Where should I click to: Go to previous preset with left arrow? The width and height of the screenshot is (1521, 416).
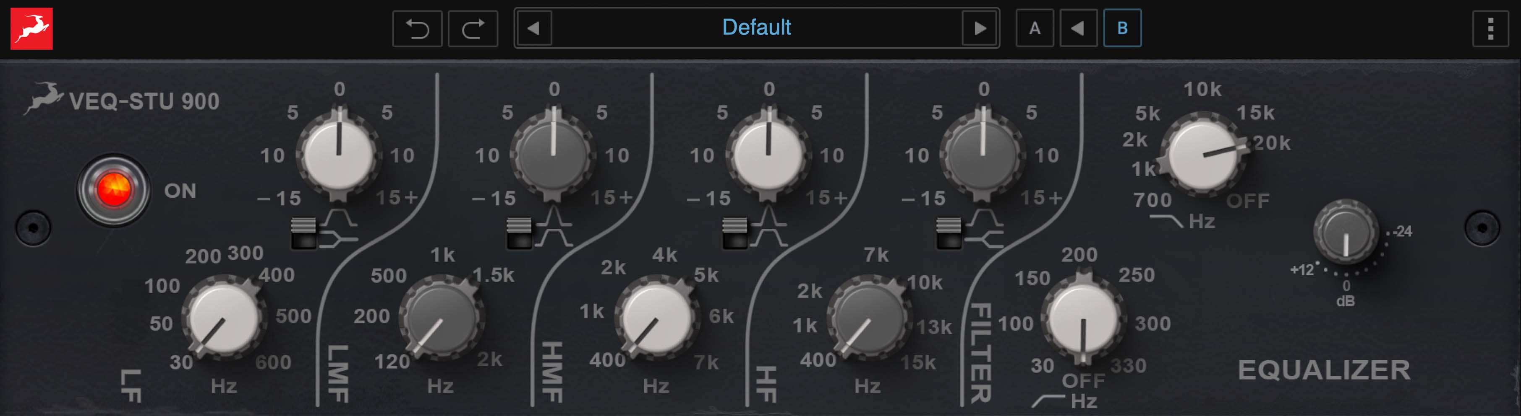point(534,28)
